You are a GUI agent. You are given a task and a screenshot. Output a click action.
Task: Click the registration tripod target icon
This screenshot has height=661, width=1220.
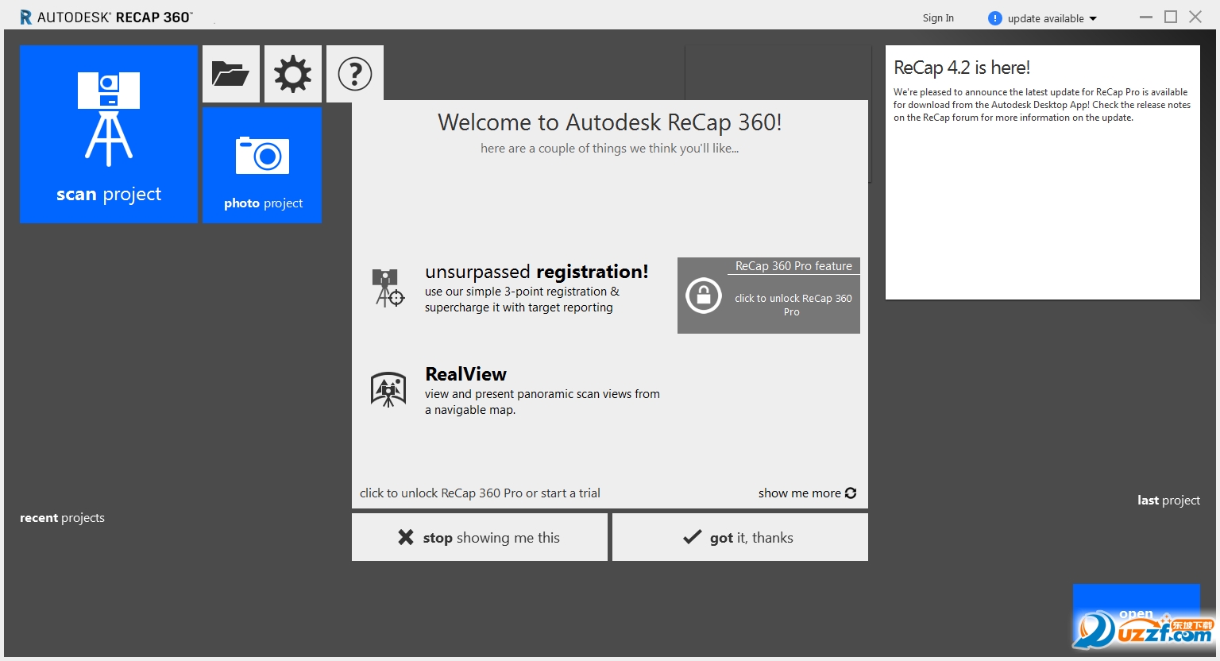tap(388, 288)
